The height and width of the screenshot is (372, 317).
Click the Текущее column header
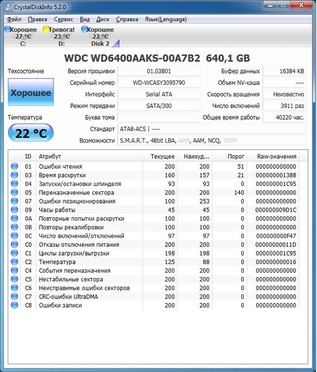160,156
